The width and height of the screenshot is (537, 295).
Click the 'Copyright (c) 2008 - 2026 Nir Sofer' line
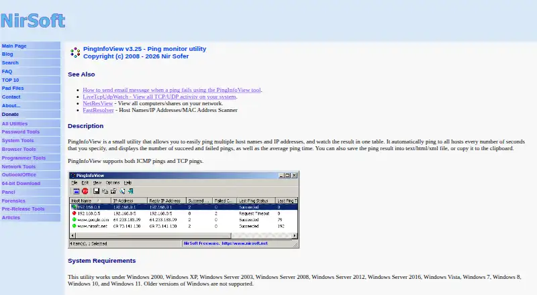(x=136, y=56)
